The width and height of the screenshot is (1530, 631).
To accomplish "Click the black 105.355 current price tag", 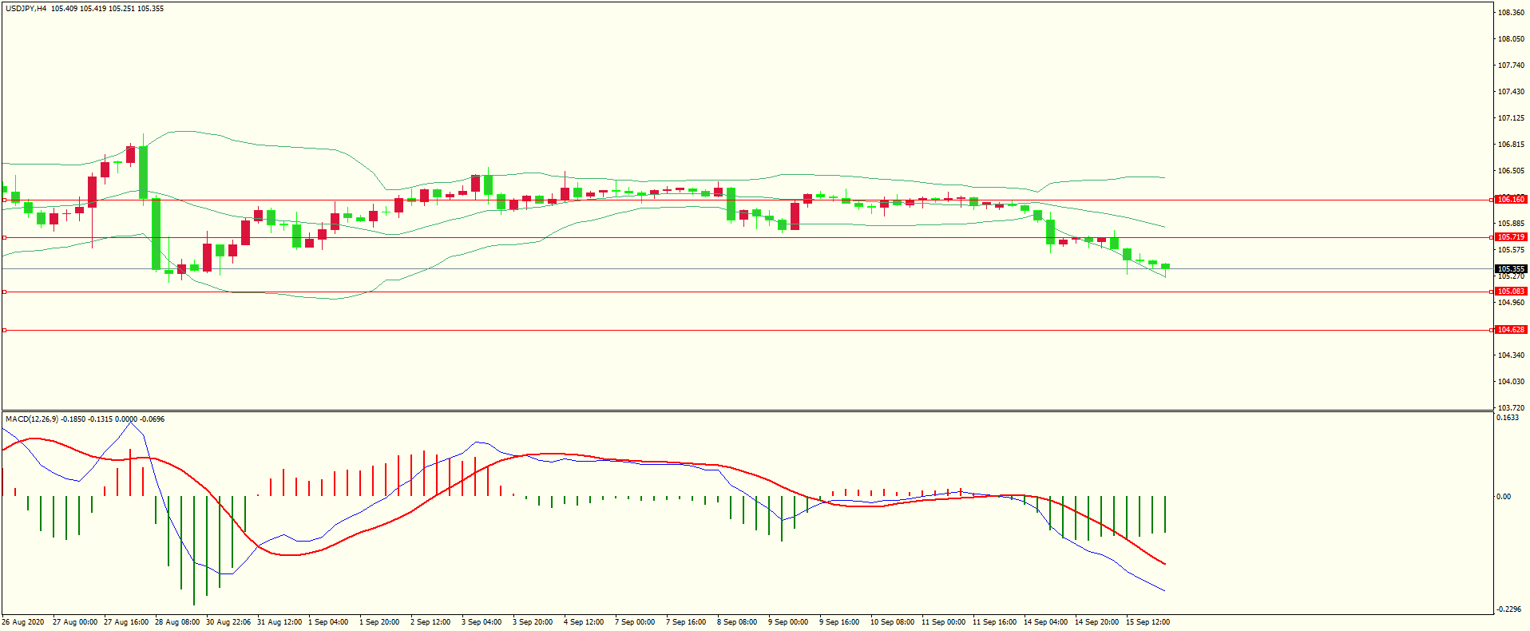I will (1511, 269).
